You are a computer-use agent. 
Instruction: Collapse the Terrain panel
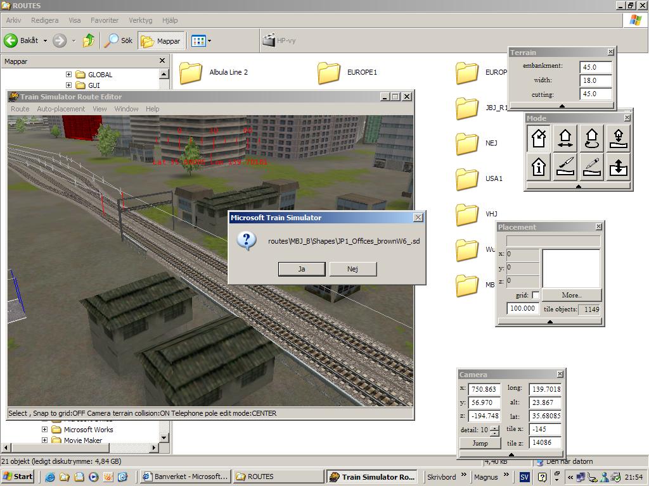click(x=562, y=106)
